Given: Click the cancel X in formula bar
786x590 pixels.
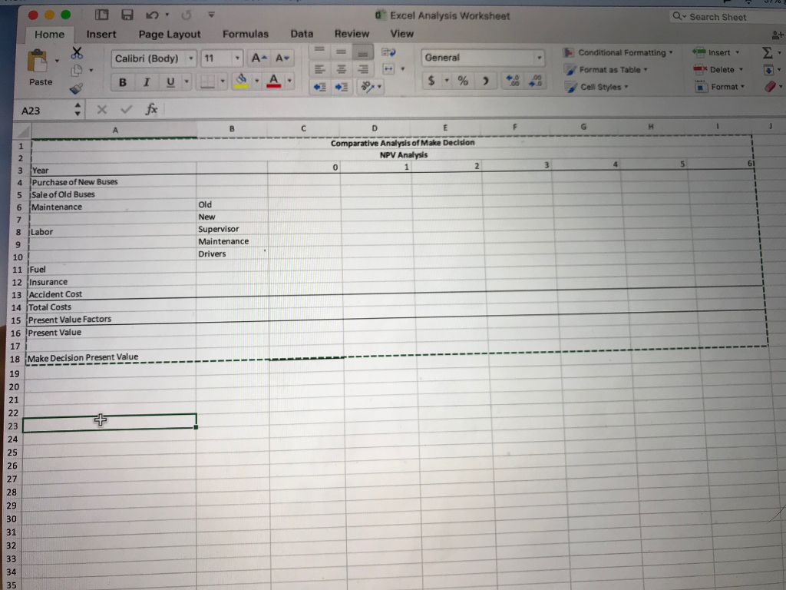Looking at the screenshot, I should click(x=102, y=109).
